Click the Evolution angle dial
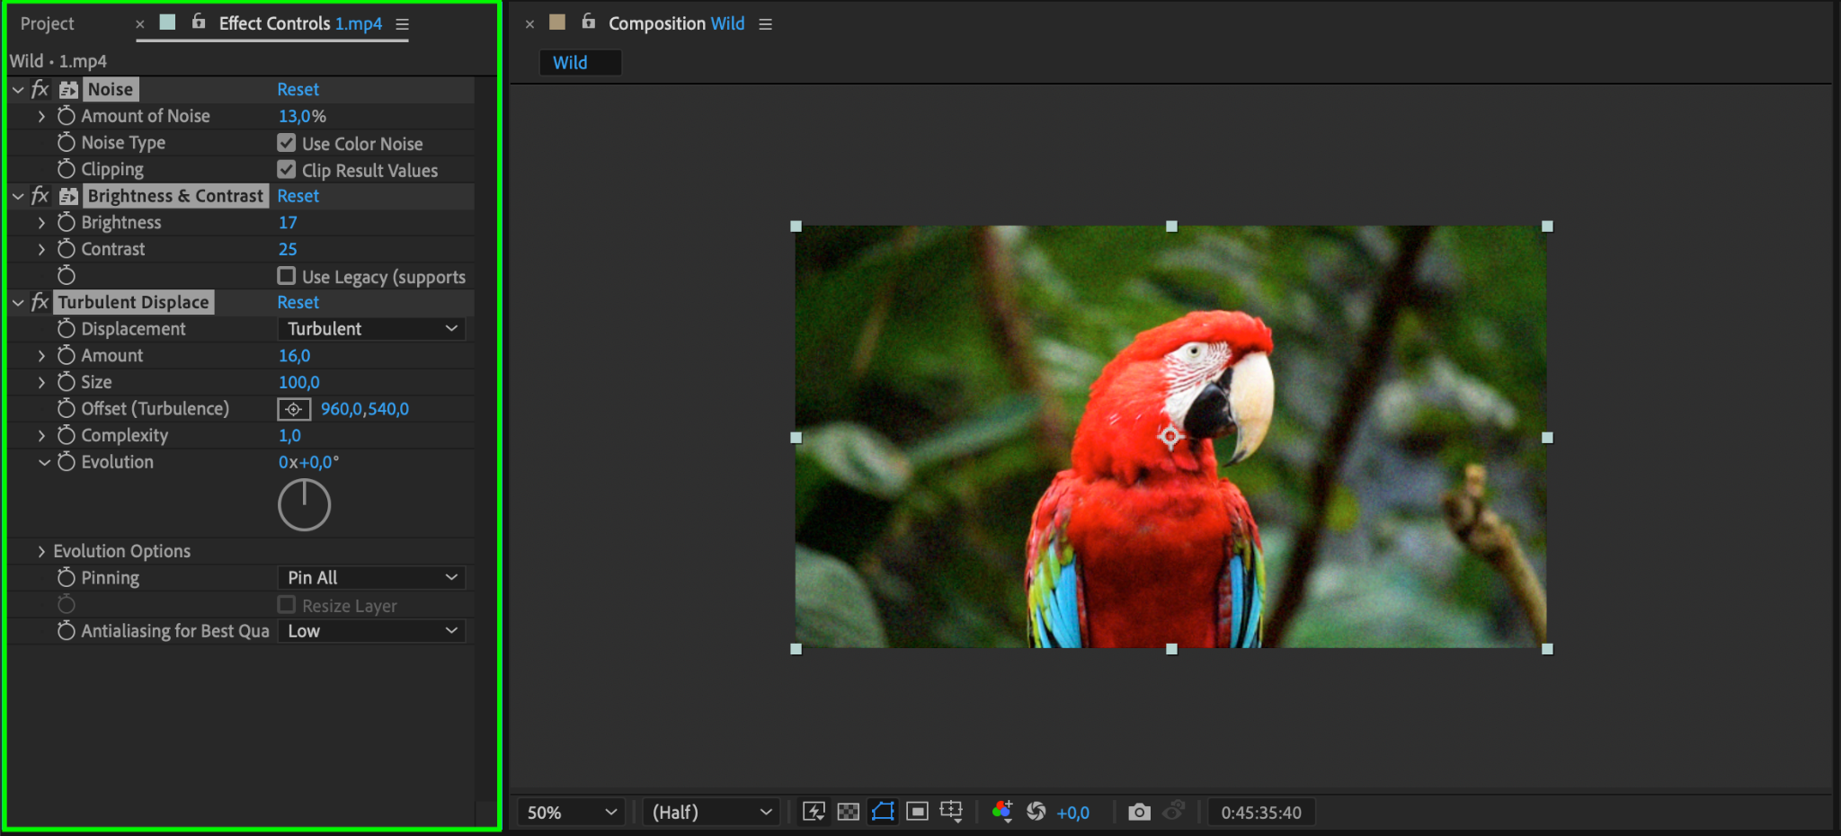 [x=304, y=505]
